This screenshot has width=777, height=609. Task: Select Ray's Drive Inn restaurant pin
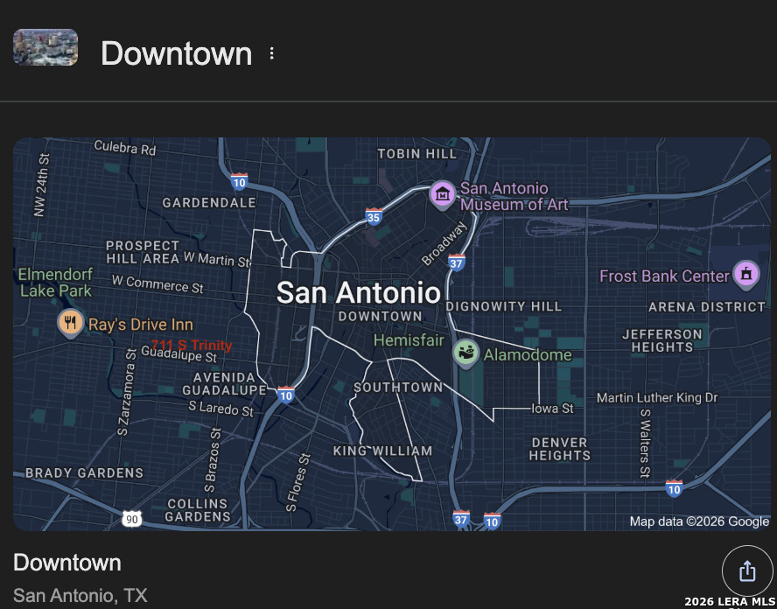pos(70,323)
